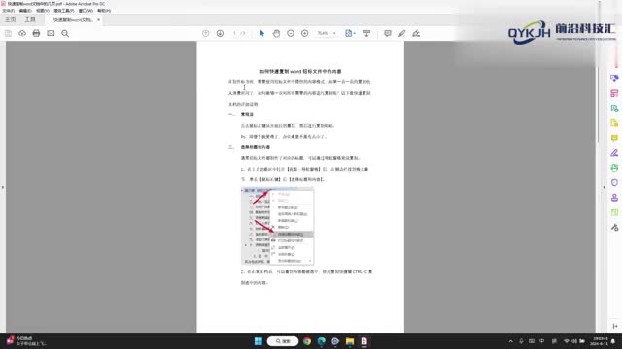The height and width of the screenshot is (349, 622).
Task: Close the PDF document tab
Action: 98,19
